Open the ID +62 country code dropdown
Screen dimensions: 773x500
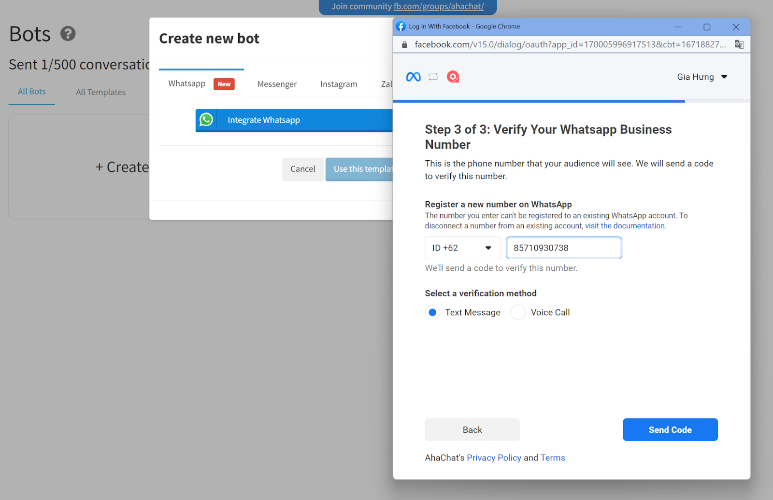coord(463,248)
